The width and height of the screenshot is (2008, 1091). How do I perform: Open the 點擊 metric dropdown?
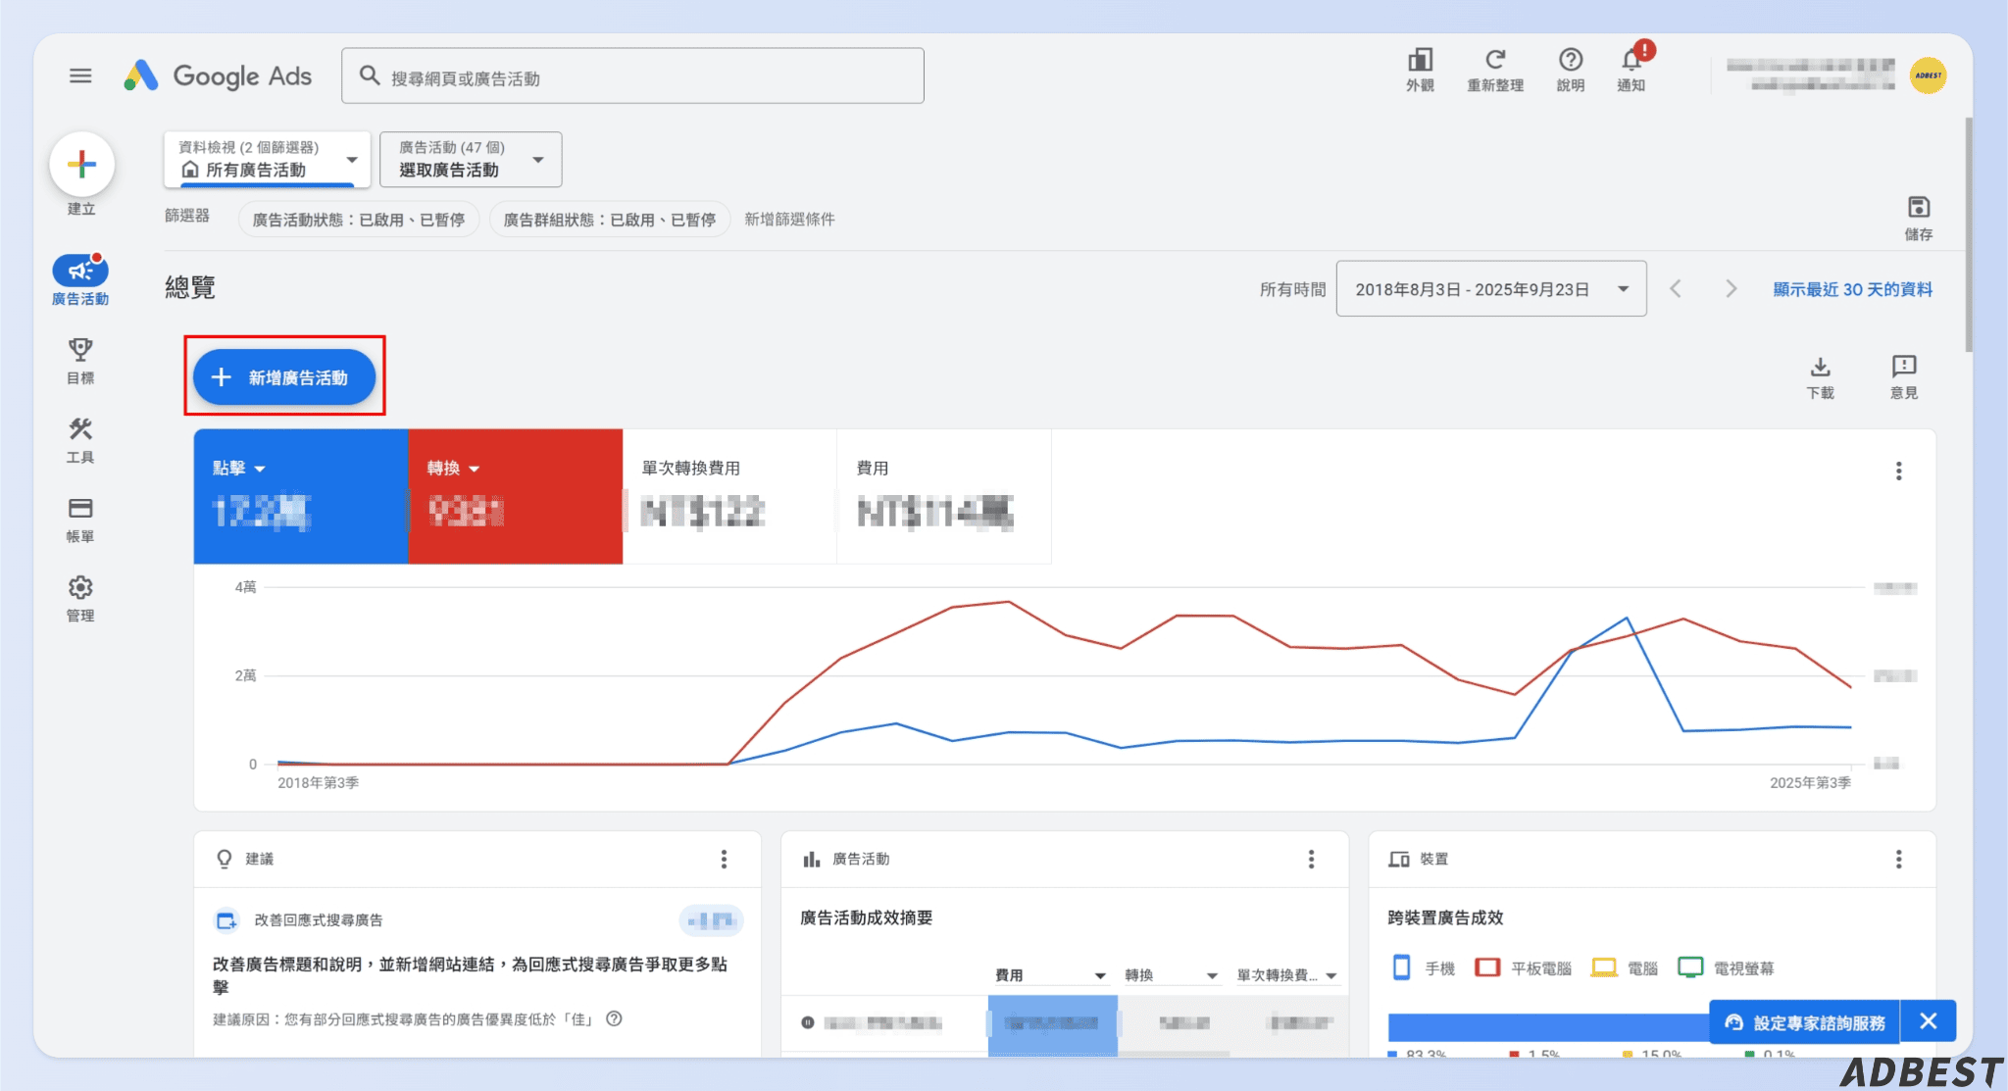click(x=240, y=468)
